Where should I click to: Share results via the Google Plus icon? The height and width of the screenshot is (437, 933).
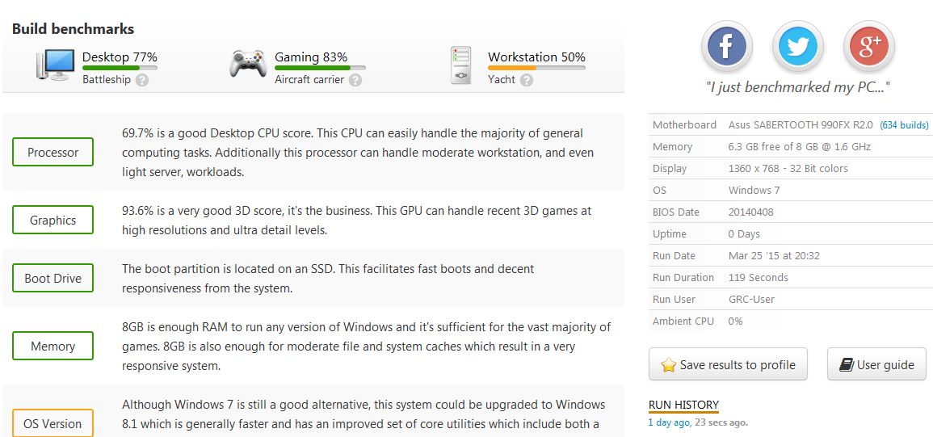coord(869,46)
